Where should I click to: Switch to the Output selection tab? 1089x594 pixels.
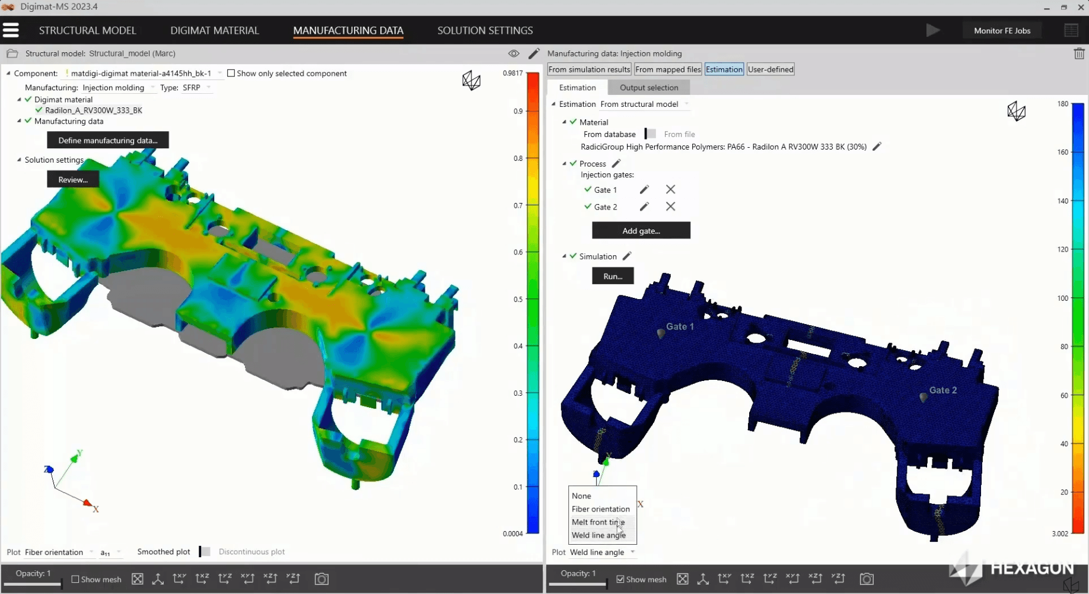click(x=649, y=88)
